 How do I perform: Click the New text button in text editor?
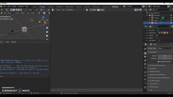93,10
